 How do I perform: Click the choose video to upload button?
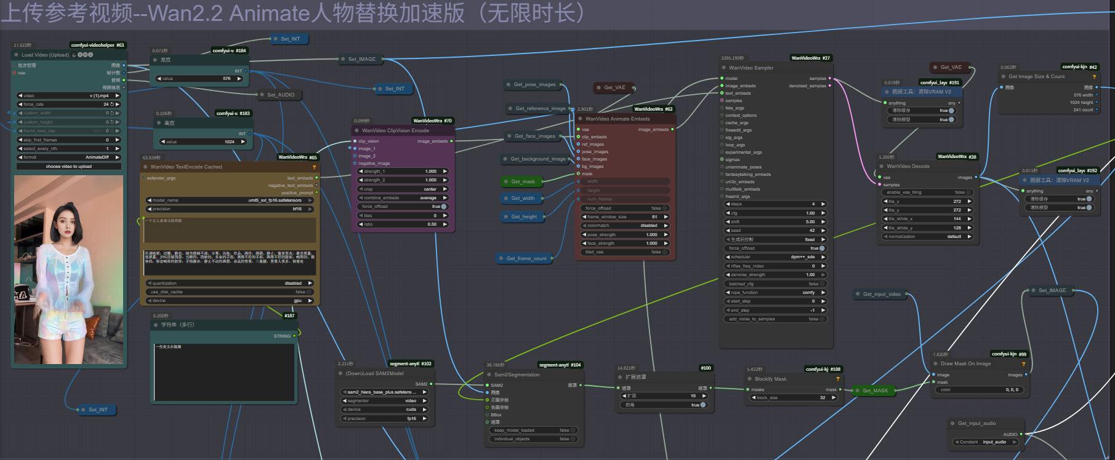point(68,167)
